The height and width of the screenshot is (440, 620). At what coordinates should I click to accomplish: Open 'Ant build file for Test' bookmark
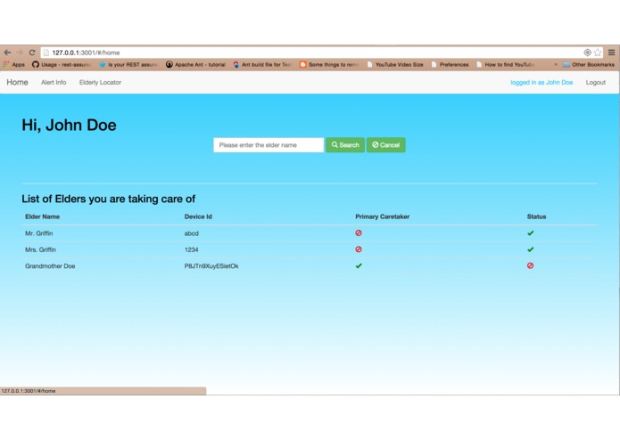click(x=262, y=64)
